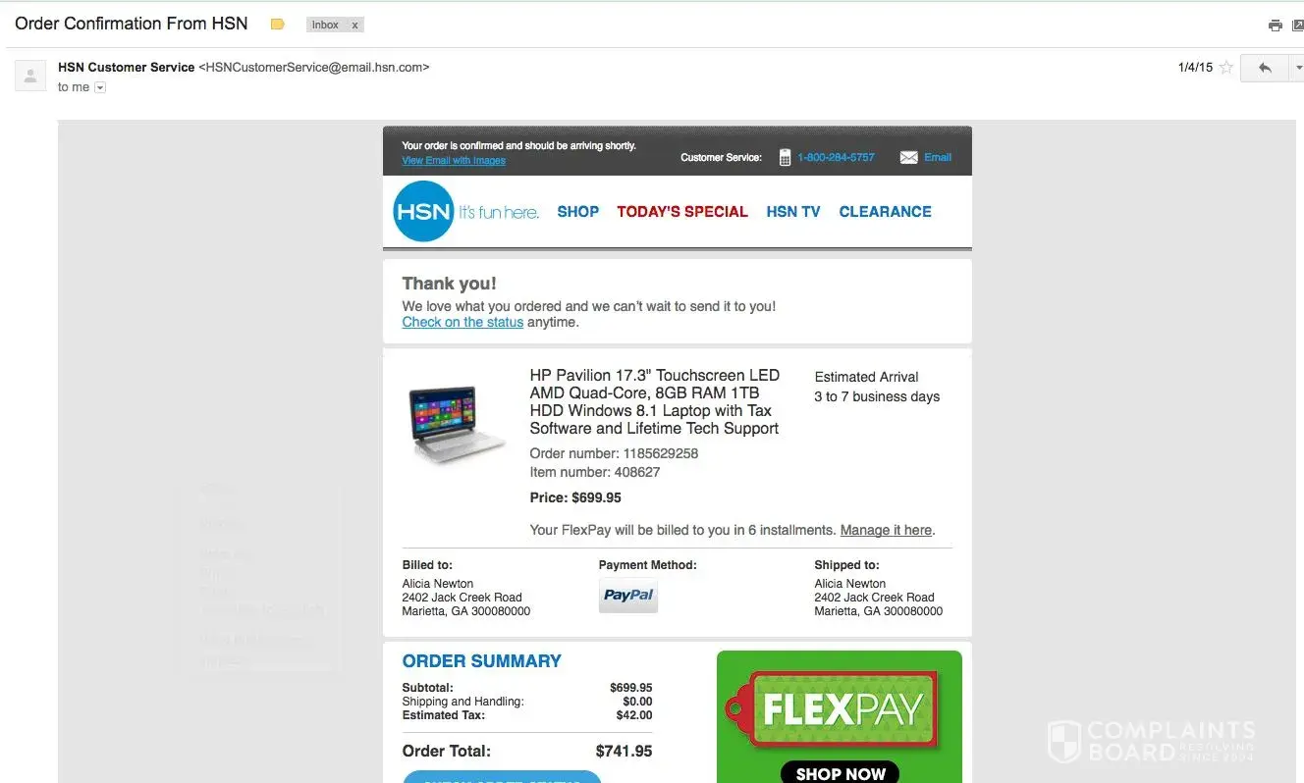Go to the HSN TV section
The width and height of the screenshot is (1304, 783).
(x=793, y=212)
